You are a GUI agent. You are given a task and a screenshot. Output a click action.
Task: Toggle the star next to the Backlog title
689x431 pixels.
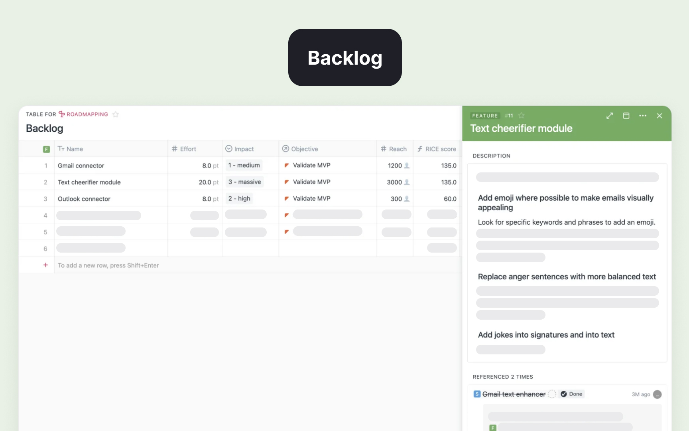pyautogui.click(x=116, y=115)
